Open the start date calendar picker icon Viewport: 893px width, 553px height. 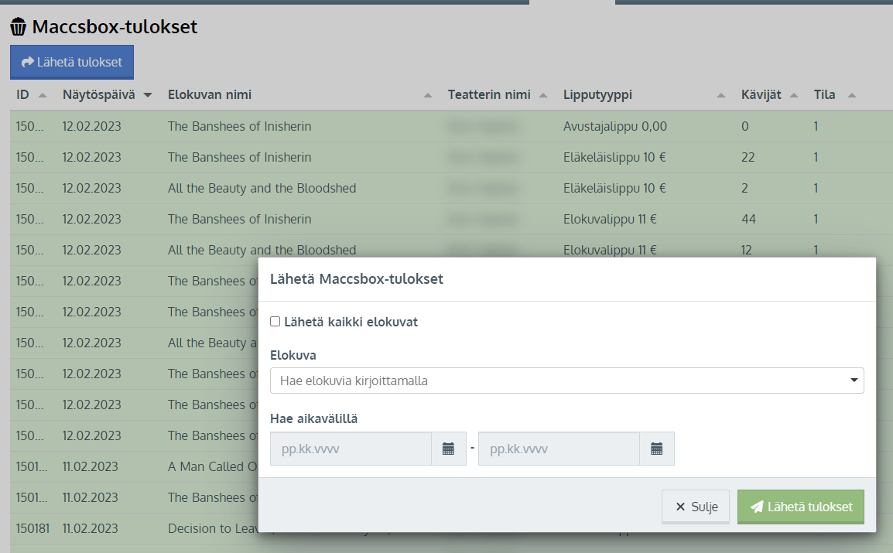point(448,449)
